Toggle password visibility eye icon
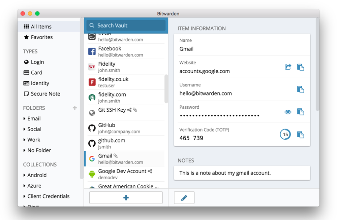337x220 pixels. 288,112
